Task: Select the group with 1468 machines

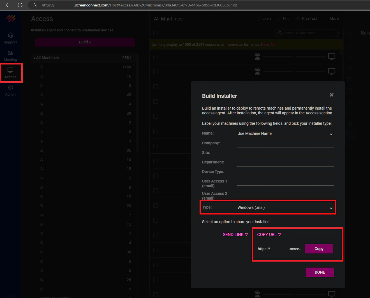Action: [x=85, y=67]
